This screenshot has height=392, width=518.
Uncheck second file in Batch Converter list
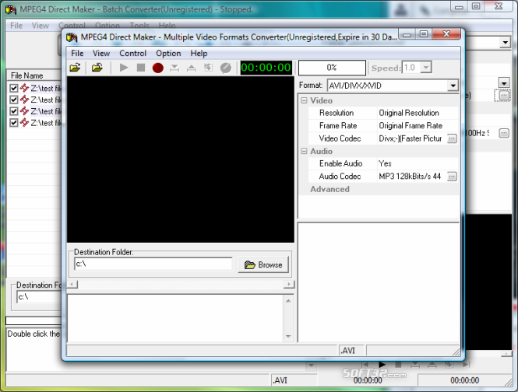click(x=13, y=100)
